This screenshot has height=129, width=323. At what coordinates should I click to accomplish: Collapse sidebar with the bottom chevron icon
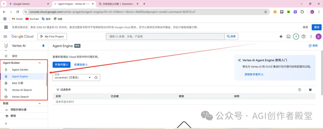[6, 124]
